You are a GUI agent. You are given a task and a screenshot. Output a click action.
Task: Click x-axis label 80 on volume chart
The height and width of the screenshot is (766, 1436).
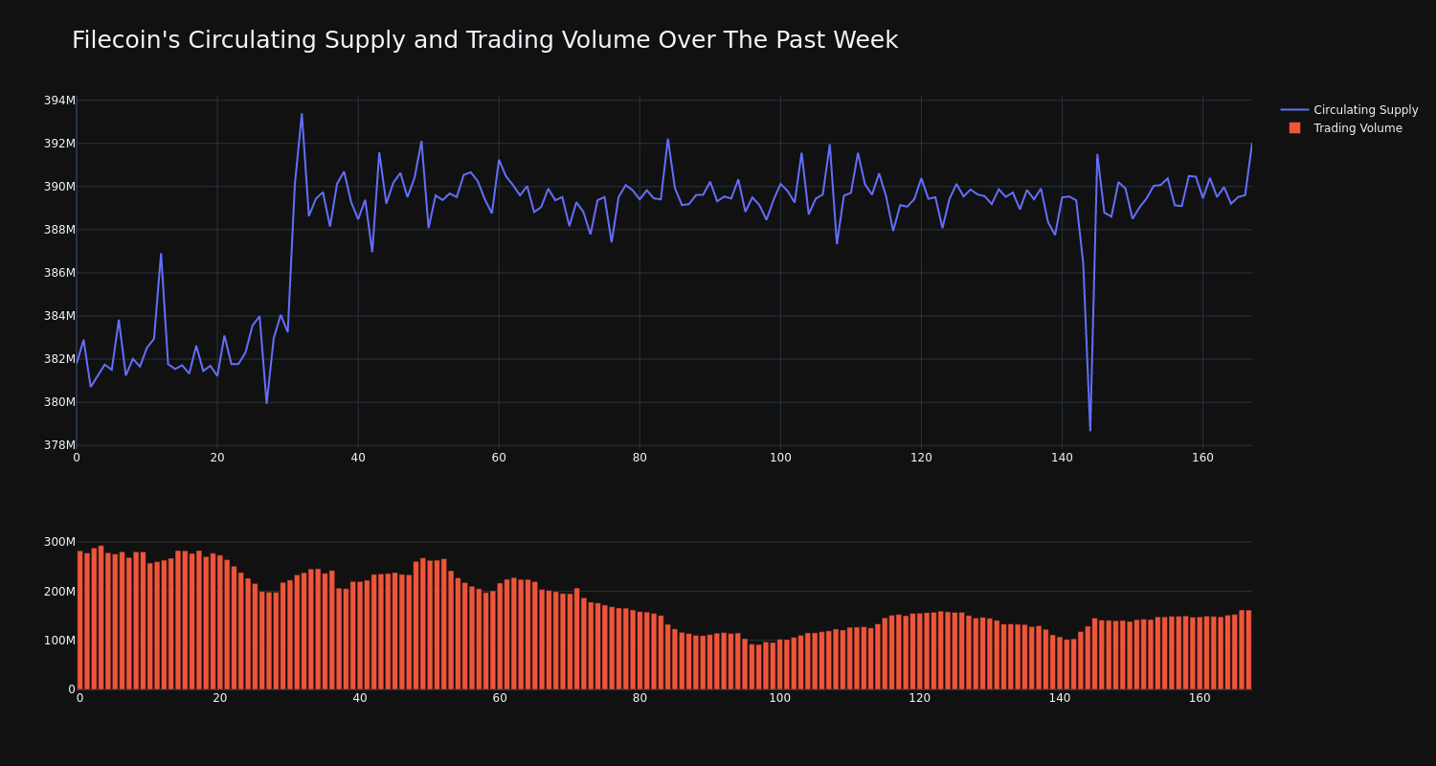[x=639, y=698]
